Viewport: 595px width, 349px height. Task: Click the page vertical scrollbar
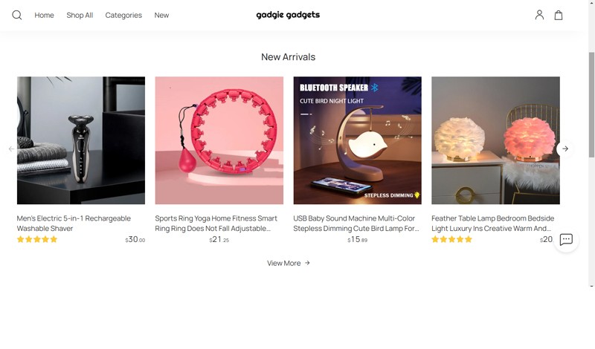pos(591,105)
